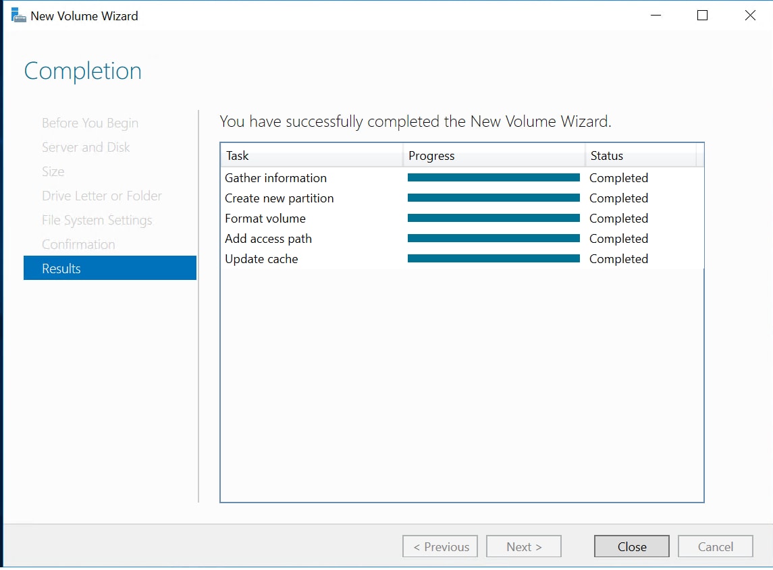
Task: Select the Before You Begin step
Action: (90, 123)
